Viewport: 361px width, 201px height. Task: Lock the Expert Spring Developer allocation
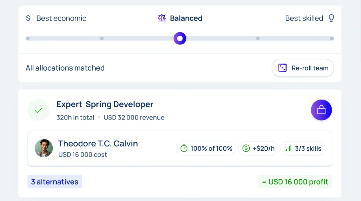[321, 110]
